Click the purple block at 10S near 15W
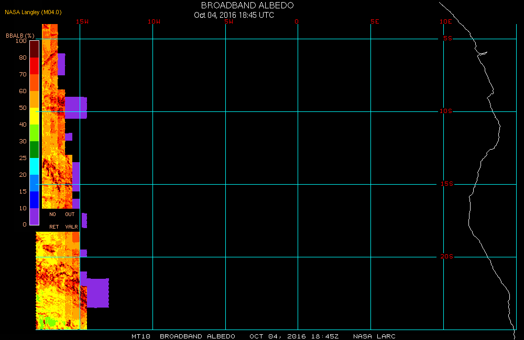The width and height of the screenshot is (524, 340). coord(76,108)
